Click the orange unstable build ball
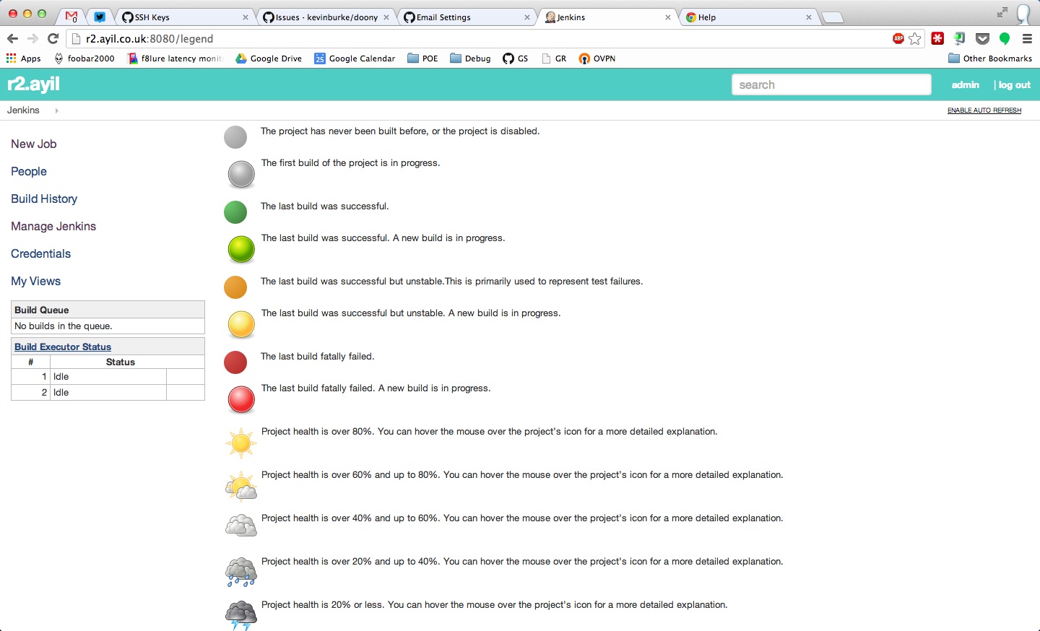 [235, 287]
